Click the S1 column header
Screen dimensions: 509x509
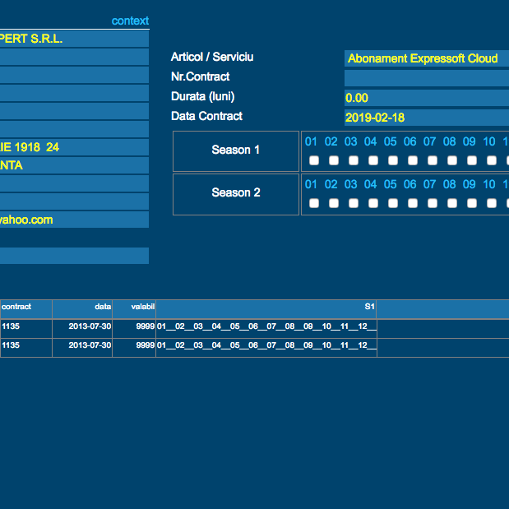pyautogui.click(x=266, y=308)
